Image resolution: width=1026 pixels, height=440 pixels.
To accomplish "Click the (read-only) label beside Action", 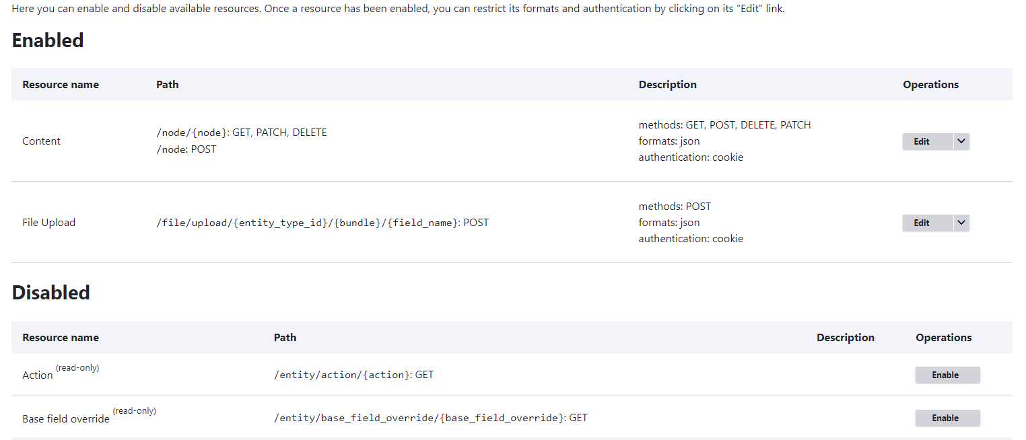I will tap(77, 368).
